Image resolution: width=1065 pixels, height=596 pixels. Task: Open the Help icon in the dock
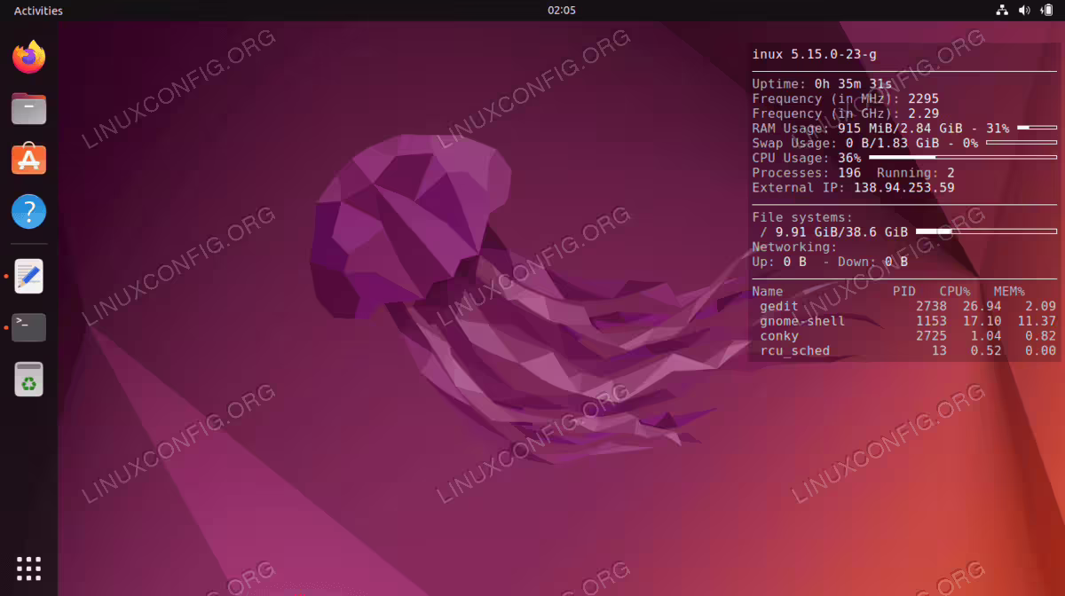click(x=28, y=212)
